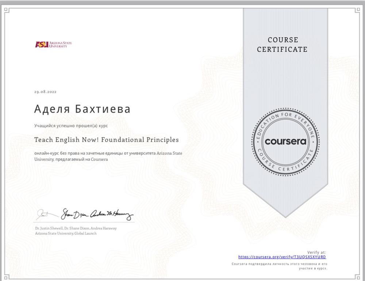365x281 pixels.
Task: Click the 'Учащийся успешно прошел(а) курс' line
Action: coord(71,125)
